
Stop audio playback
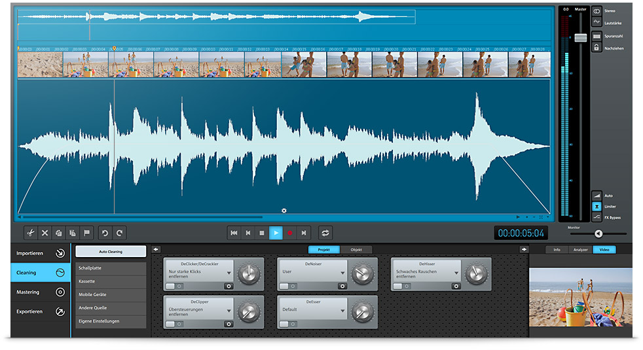[262, 233]
